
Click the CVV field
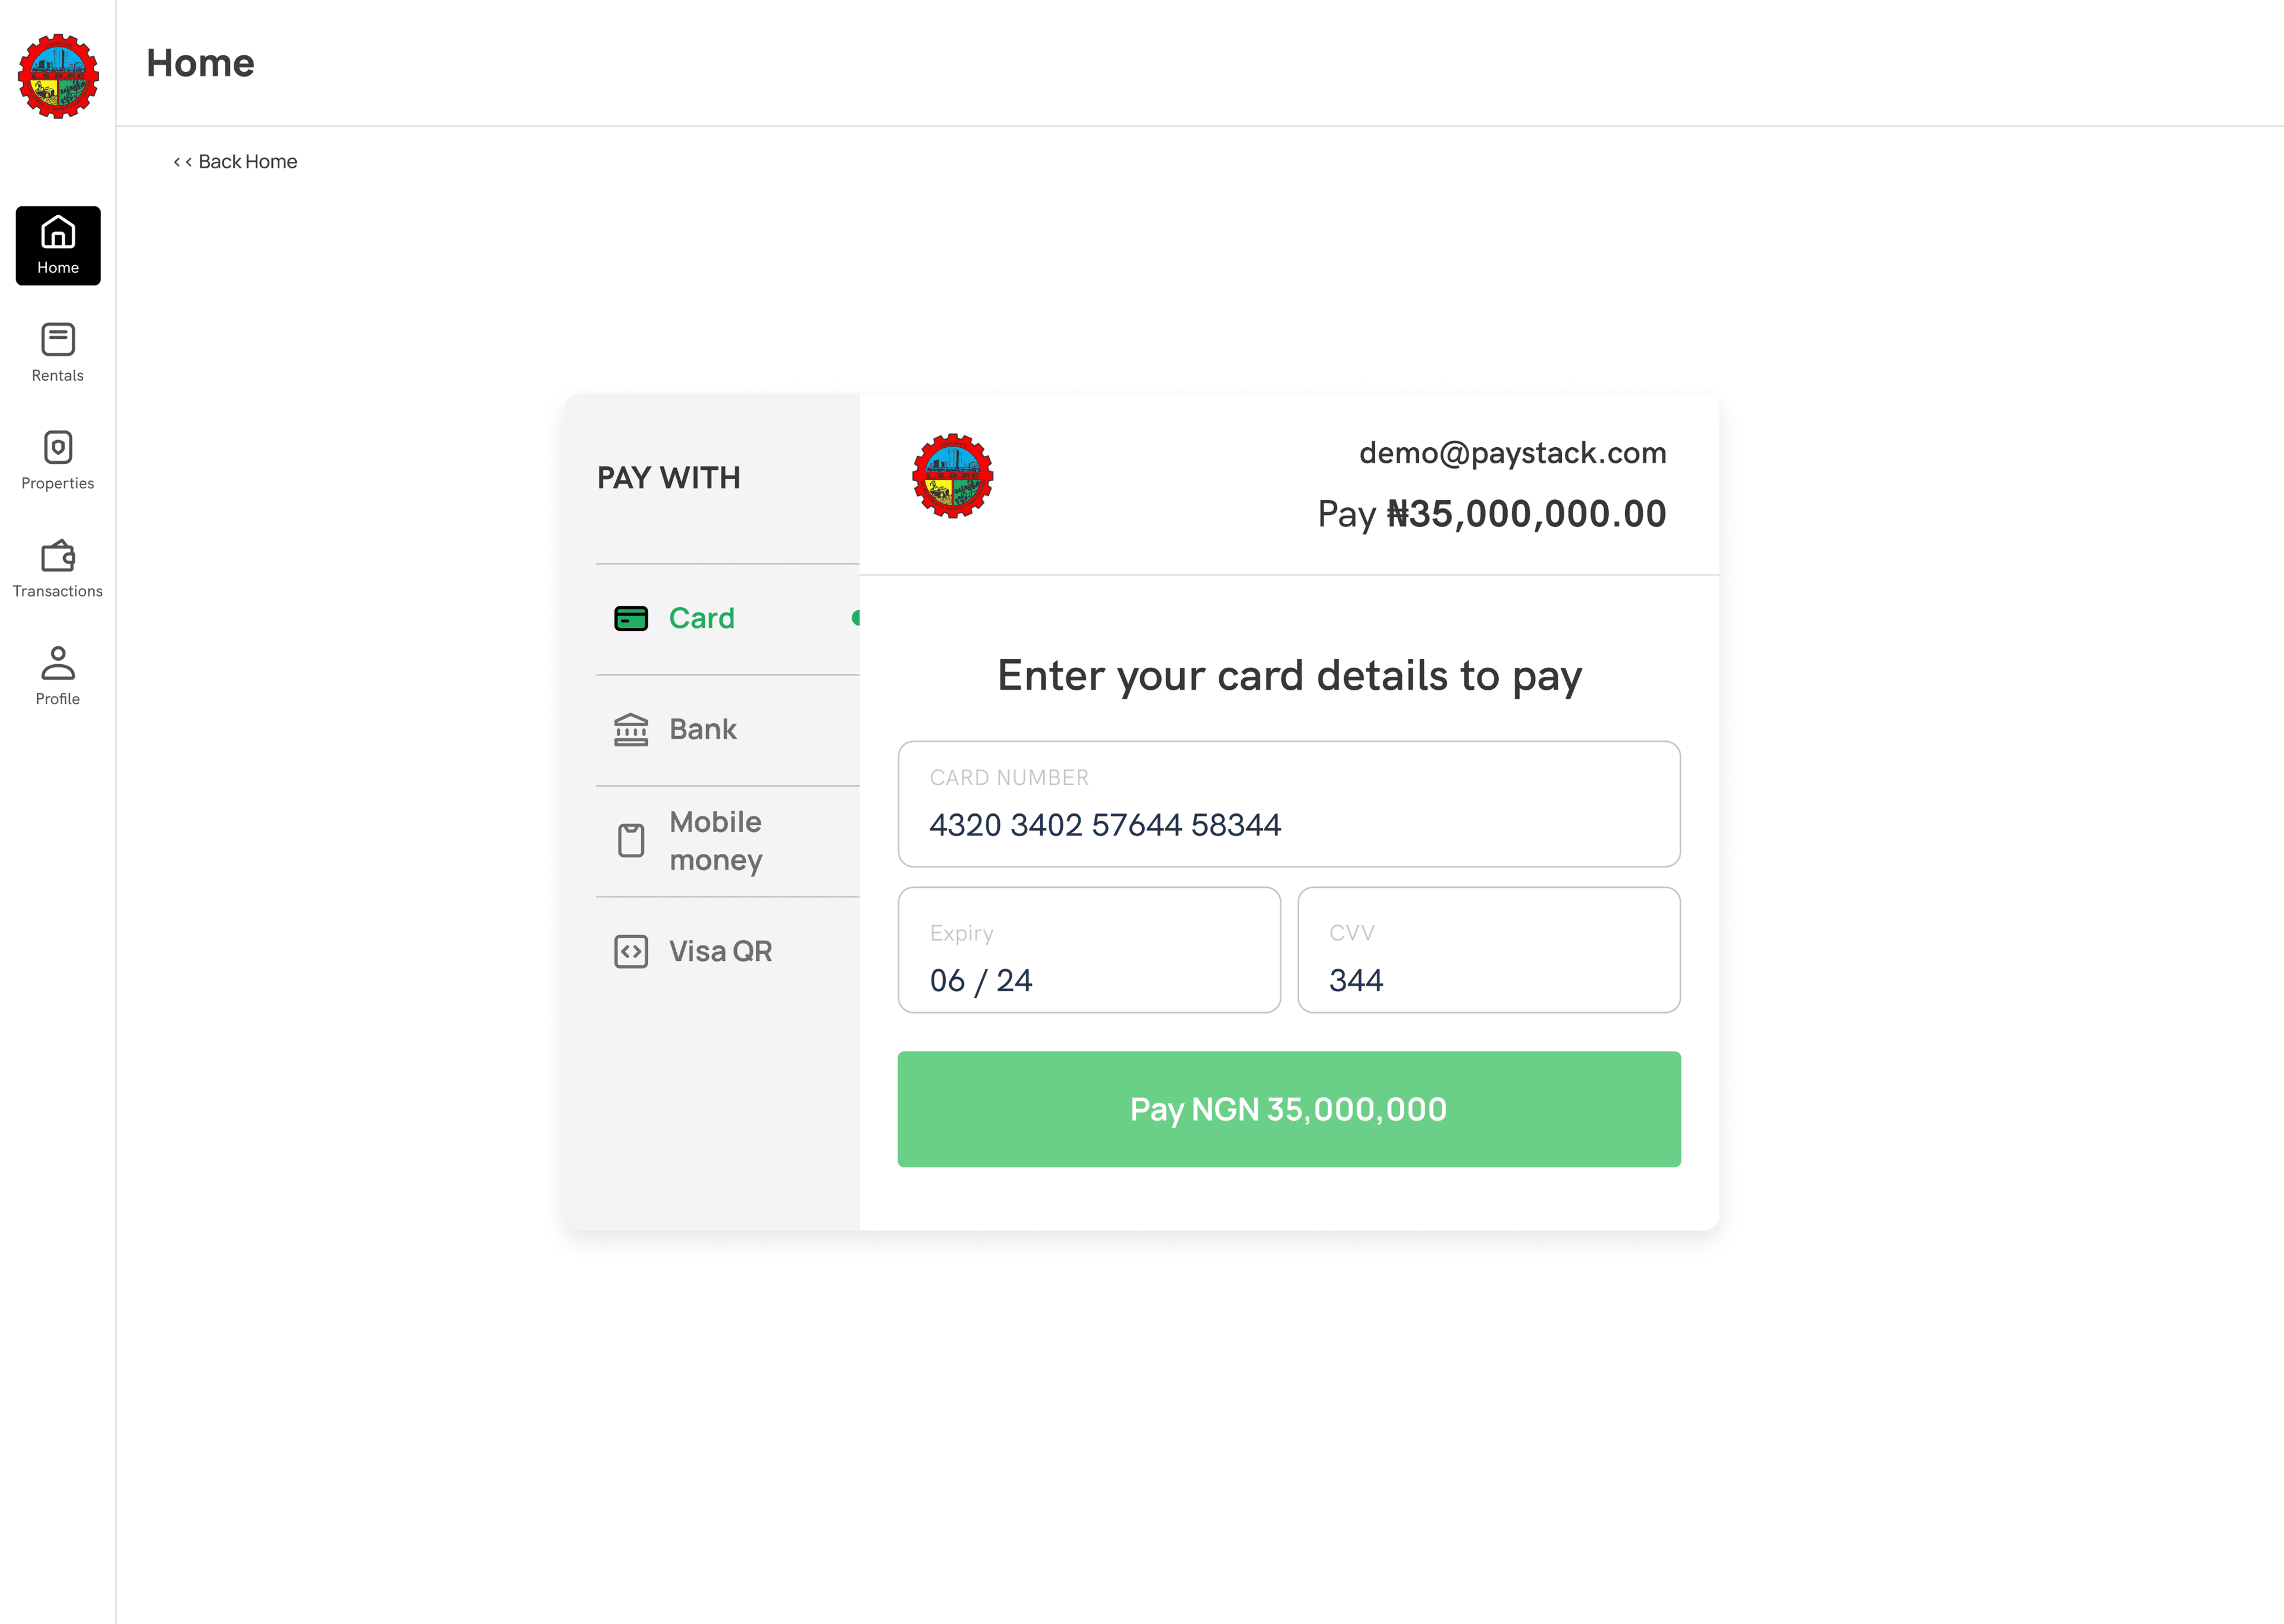pyautogui.click(x=1488, y=950)
